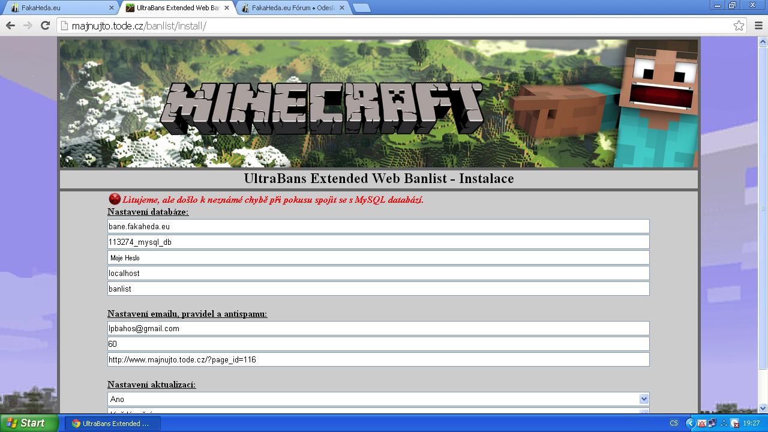Reload the page with the refresh icon
The image size is (768, 432).
[x=45, y=26]
